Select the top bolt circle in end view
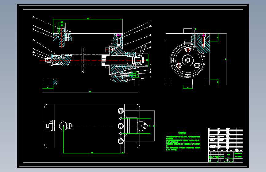 click(188, 50)
